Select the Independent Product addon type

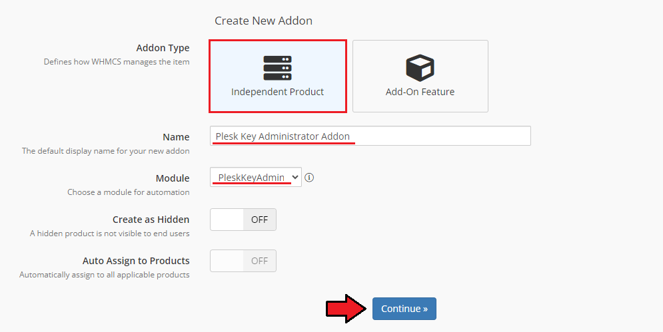[x=278, y=76]
